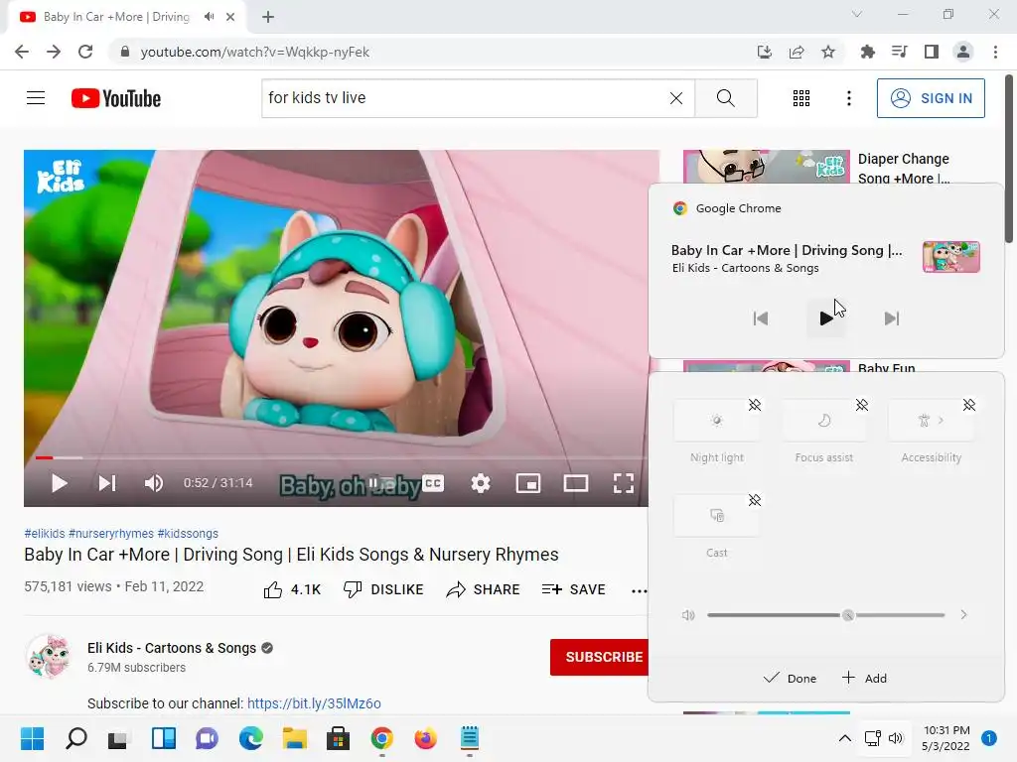
Task: Click the SIGN IN button
Action: coord(930,98)
